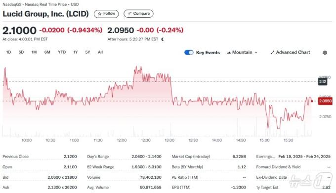This screenshot has width=336, height=193.
Task: Select the 1M range tab
Action: pos(34,52)
